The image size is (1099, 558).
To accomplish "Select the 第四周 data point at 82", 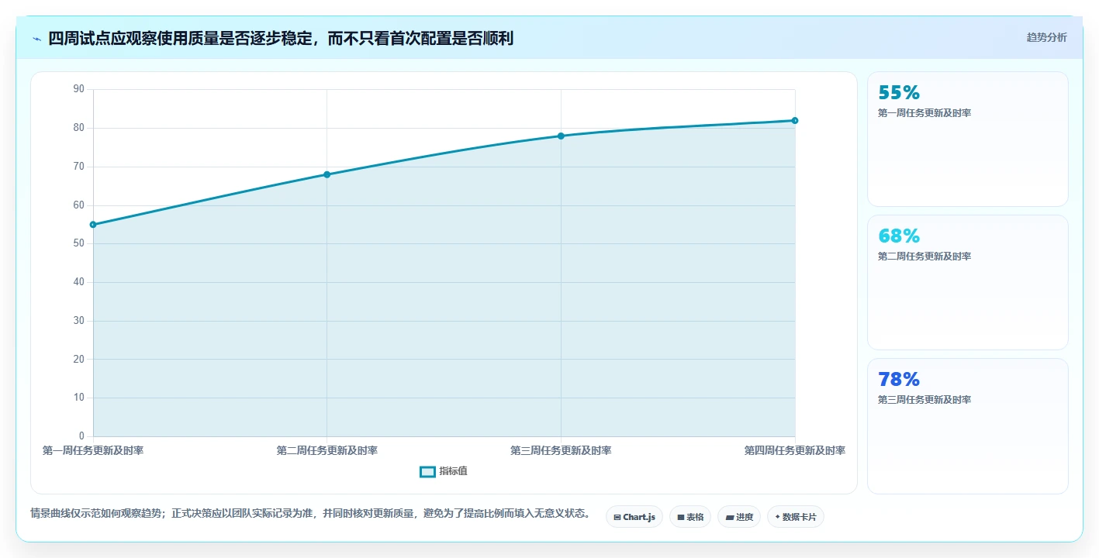I will click(x=795, y=120).
